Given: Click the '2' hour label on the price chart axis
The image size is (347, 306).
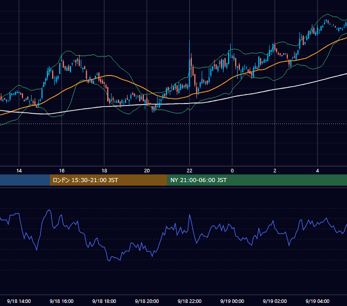Looking at the screenshot, I should pyautogui.click(x=275, y=170).
